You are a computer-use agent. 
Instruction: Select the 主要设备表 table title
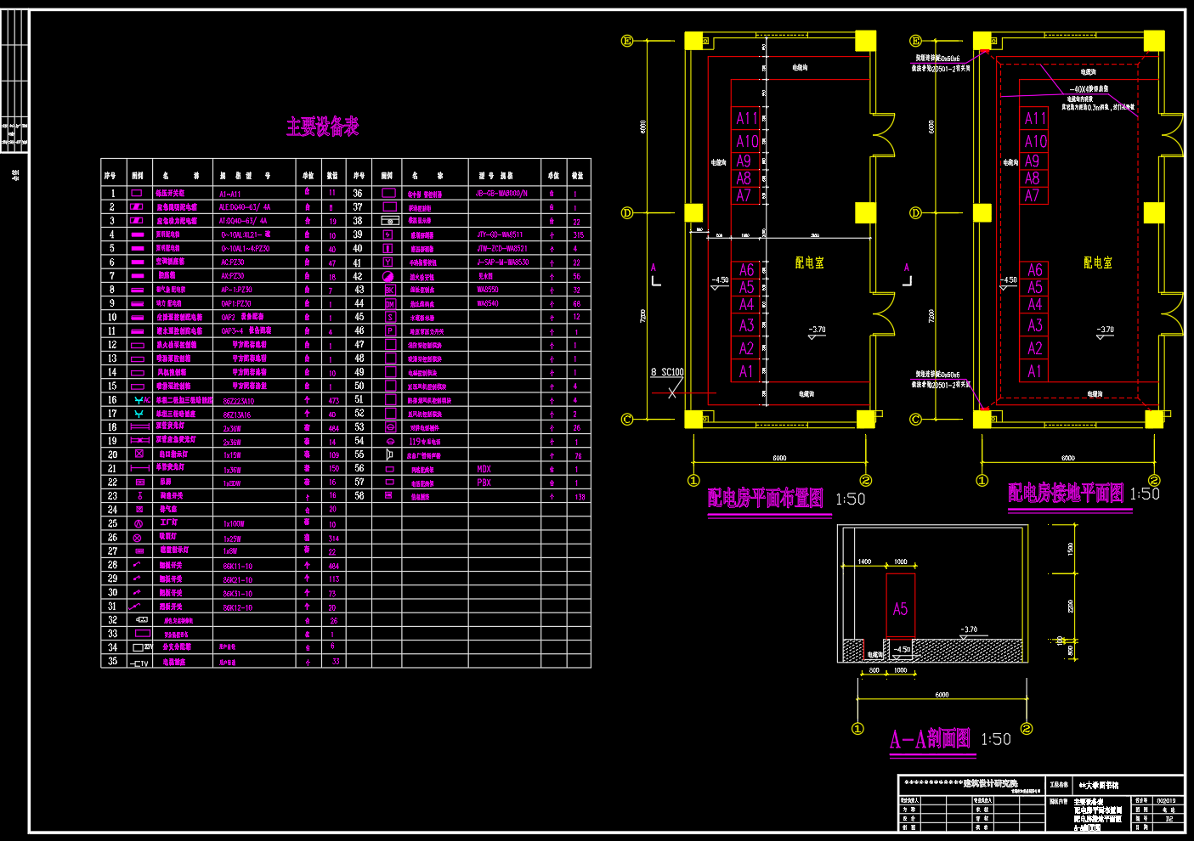click(322, 127)
